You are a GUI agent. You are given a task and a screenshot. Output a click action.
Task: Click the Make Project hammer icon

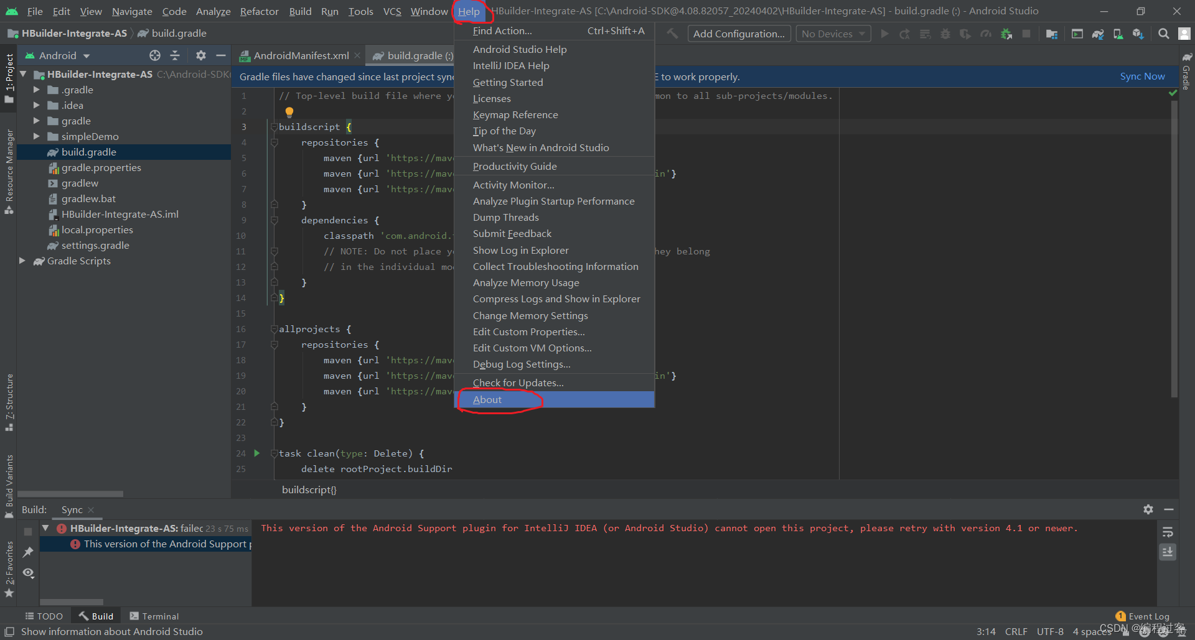click(673, 34)
